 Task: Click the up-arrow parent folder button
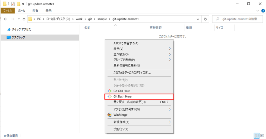pyautogui.click(x=24, y=19)
